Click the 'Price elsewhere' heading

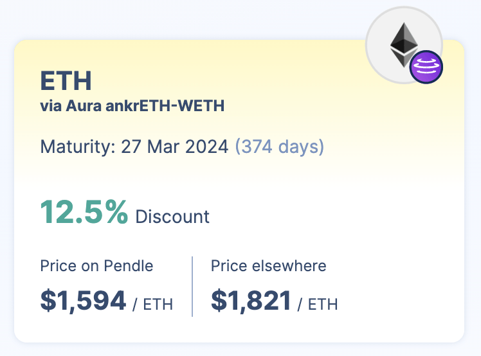(268, 265)
